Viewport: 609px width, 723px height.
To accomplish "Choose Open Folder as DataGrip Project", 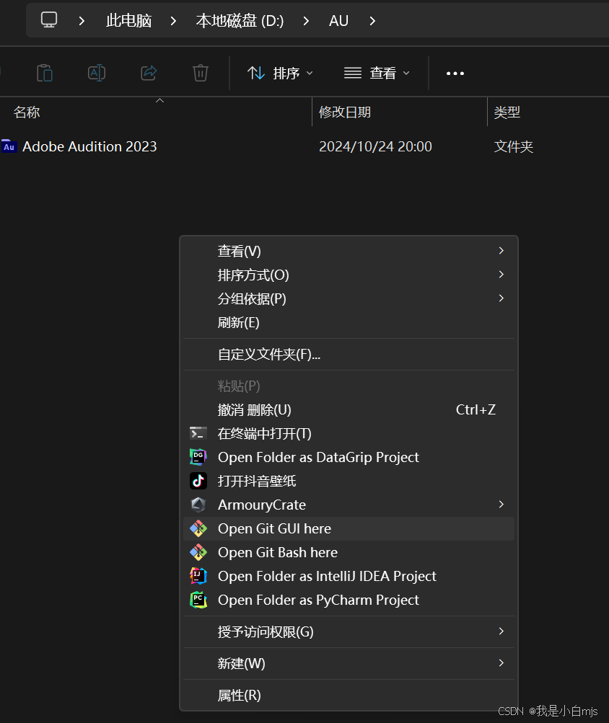I will pos(349,457).
